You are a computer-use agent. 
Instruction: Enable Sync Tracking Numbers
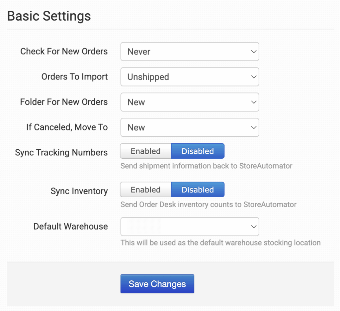coord(145,151)
